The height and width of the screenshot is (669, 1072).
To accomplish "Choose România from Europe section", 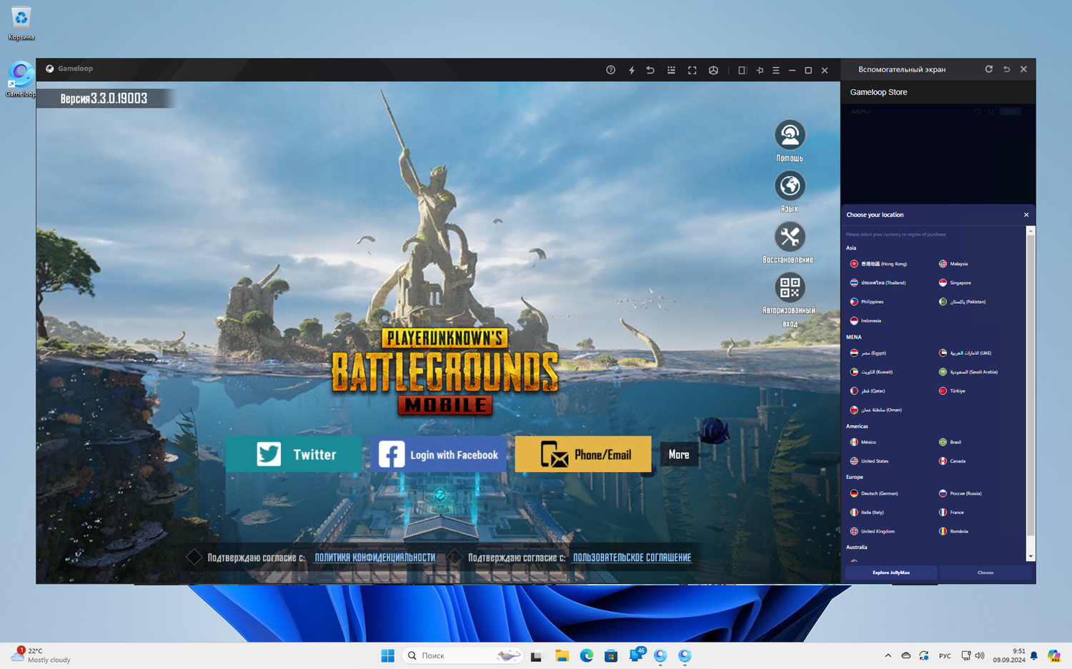I will pos(953,531).
